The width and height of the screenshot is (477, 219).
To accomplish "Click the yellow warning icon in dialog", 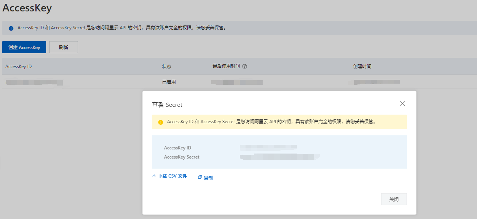I will tap(161, 122).
